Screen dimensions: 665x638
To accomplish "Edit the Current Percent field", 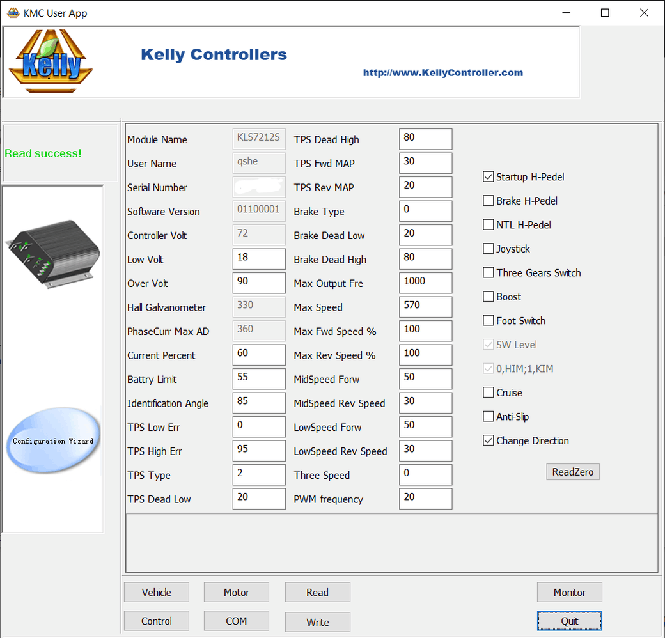I will [259, 355].
